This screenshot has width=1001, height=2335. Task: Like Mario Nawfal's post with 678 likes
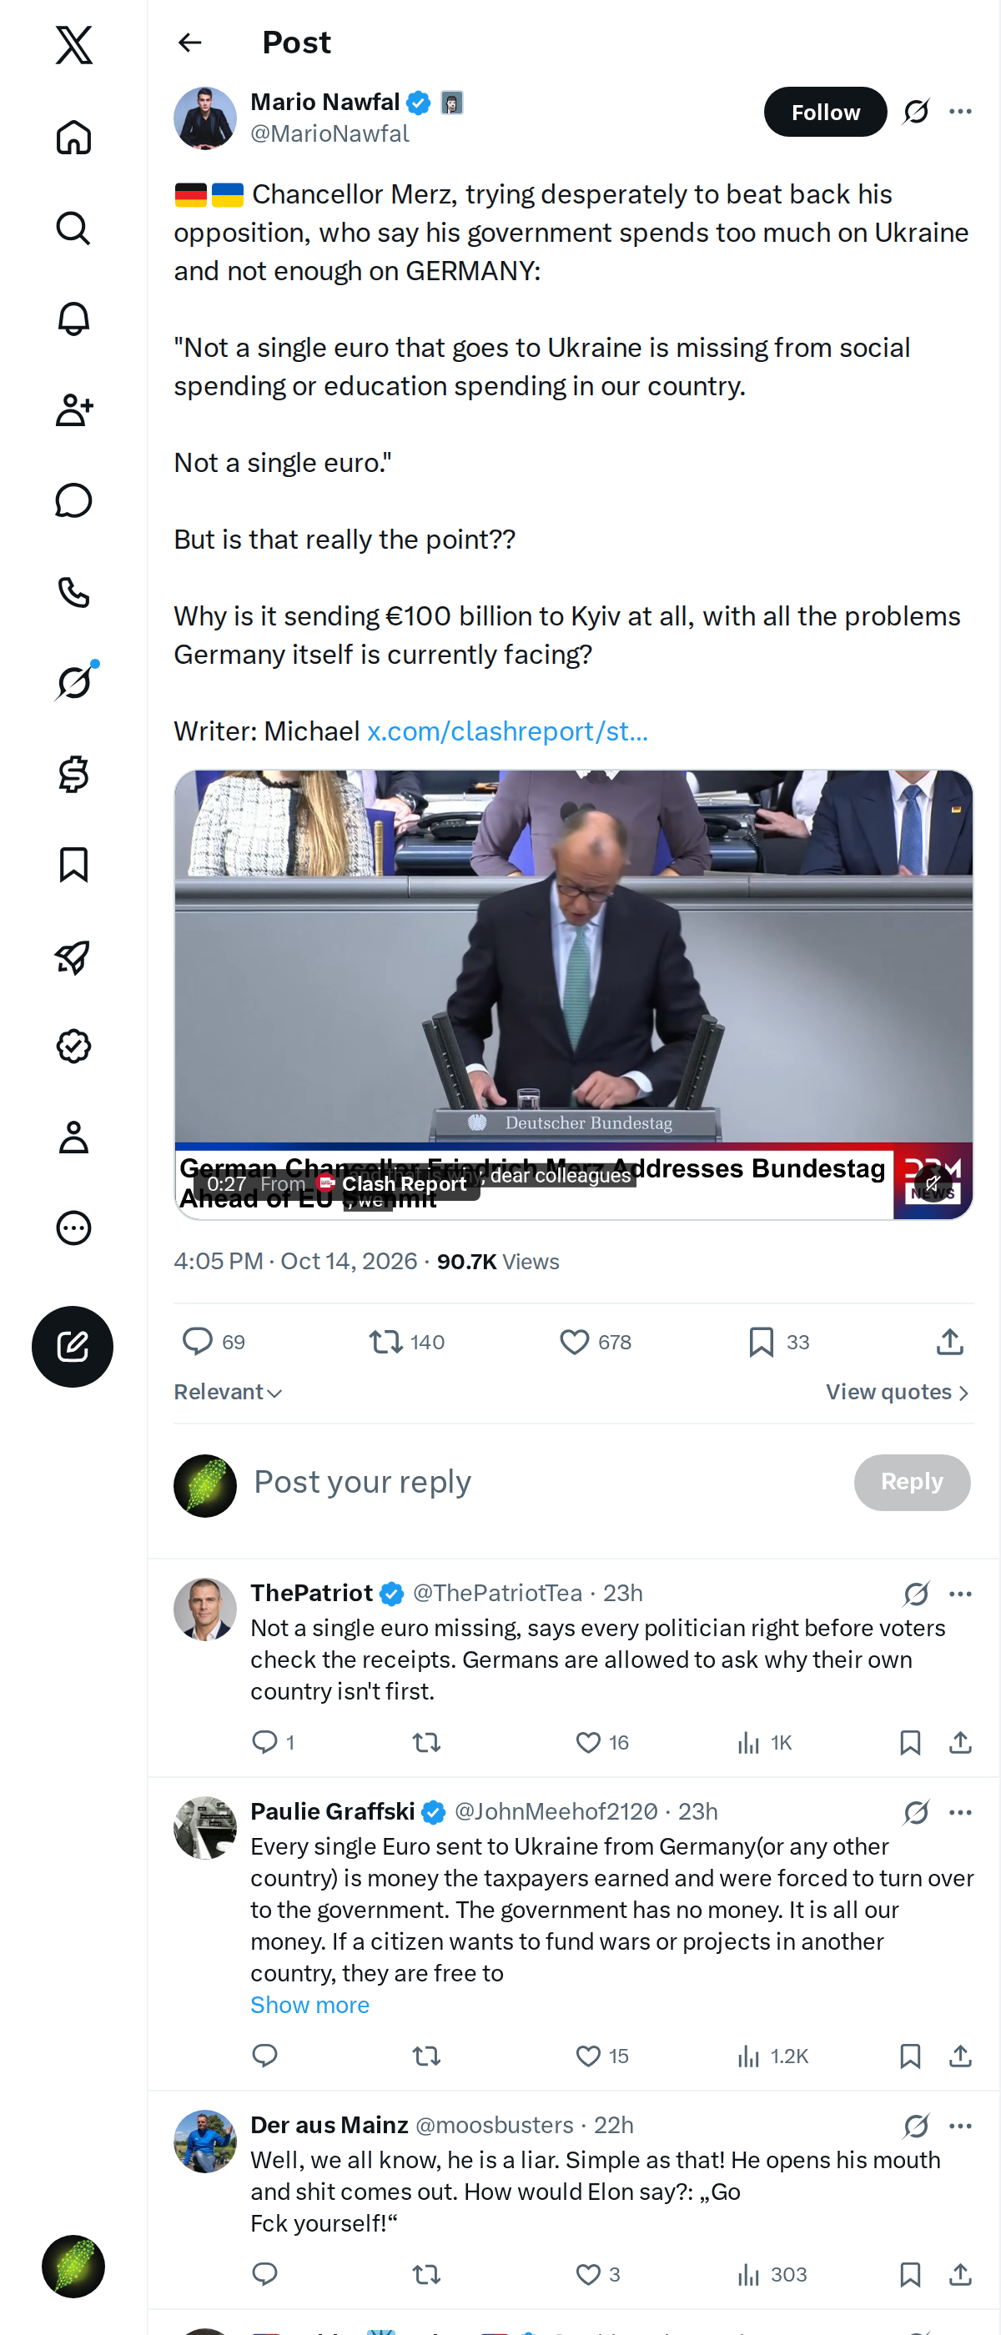tap(595, 1342)
